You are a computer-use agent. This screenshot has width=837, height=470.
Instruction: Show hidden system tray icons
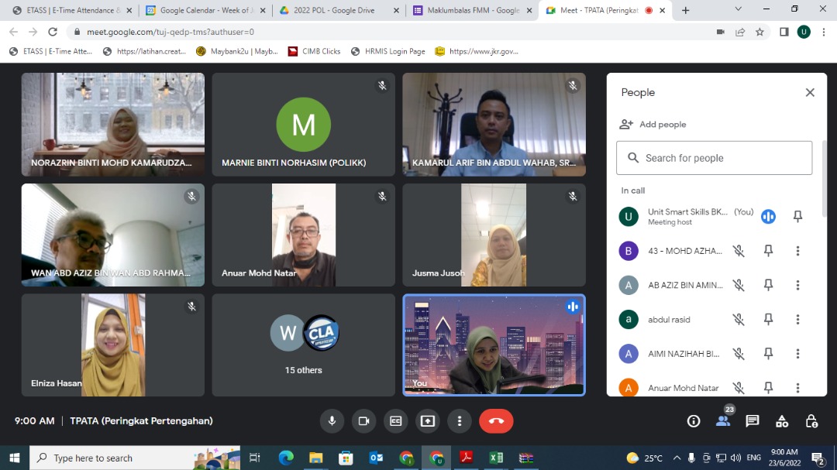coord(677,458)
